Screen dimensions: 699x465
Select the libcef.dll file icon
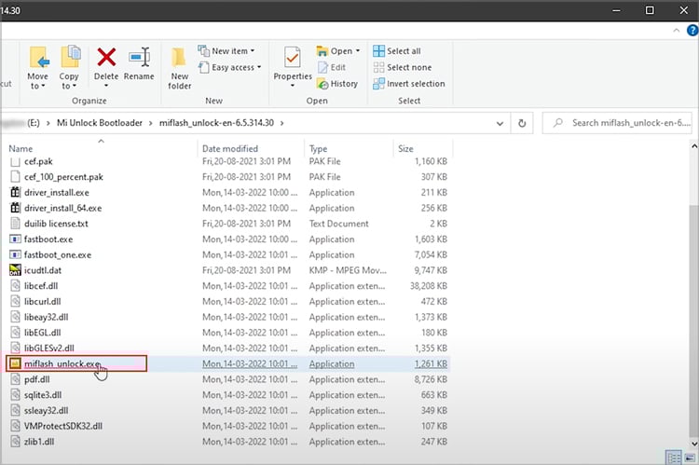pos(15,286)
